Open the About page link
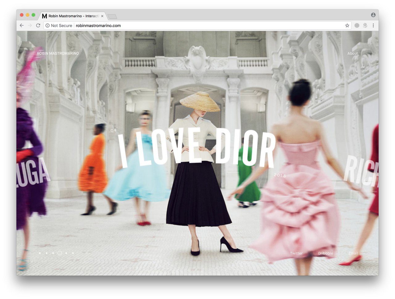The image size is (395, 299). pos(352,54)
